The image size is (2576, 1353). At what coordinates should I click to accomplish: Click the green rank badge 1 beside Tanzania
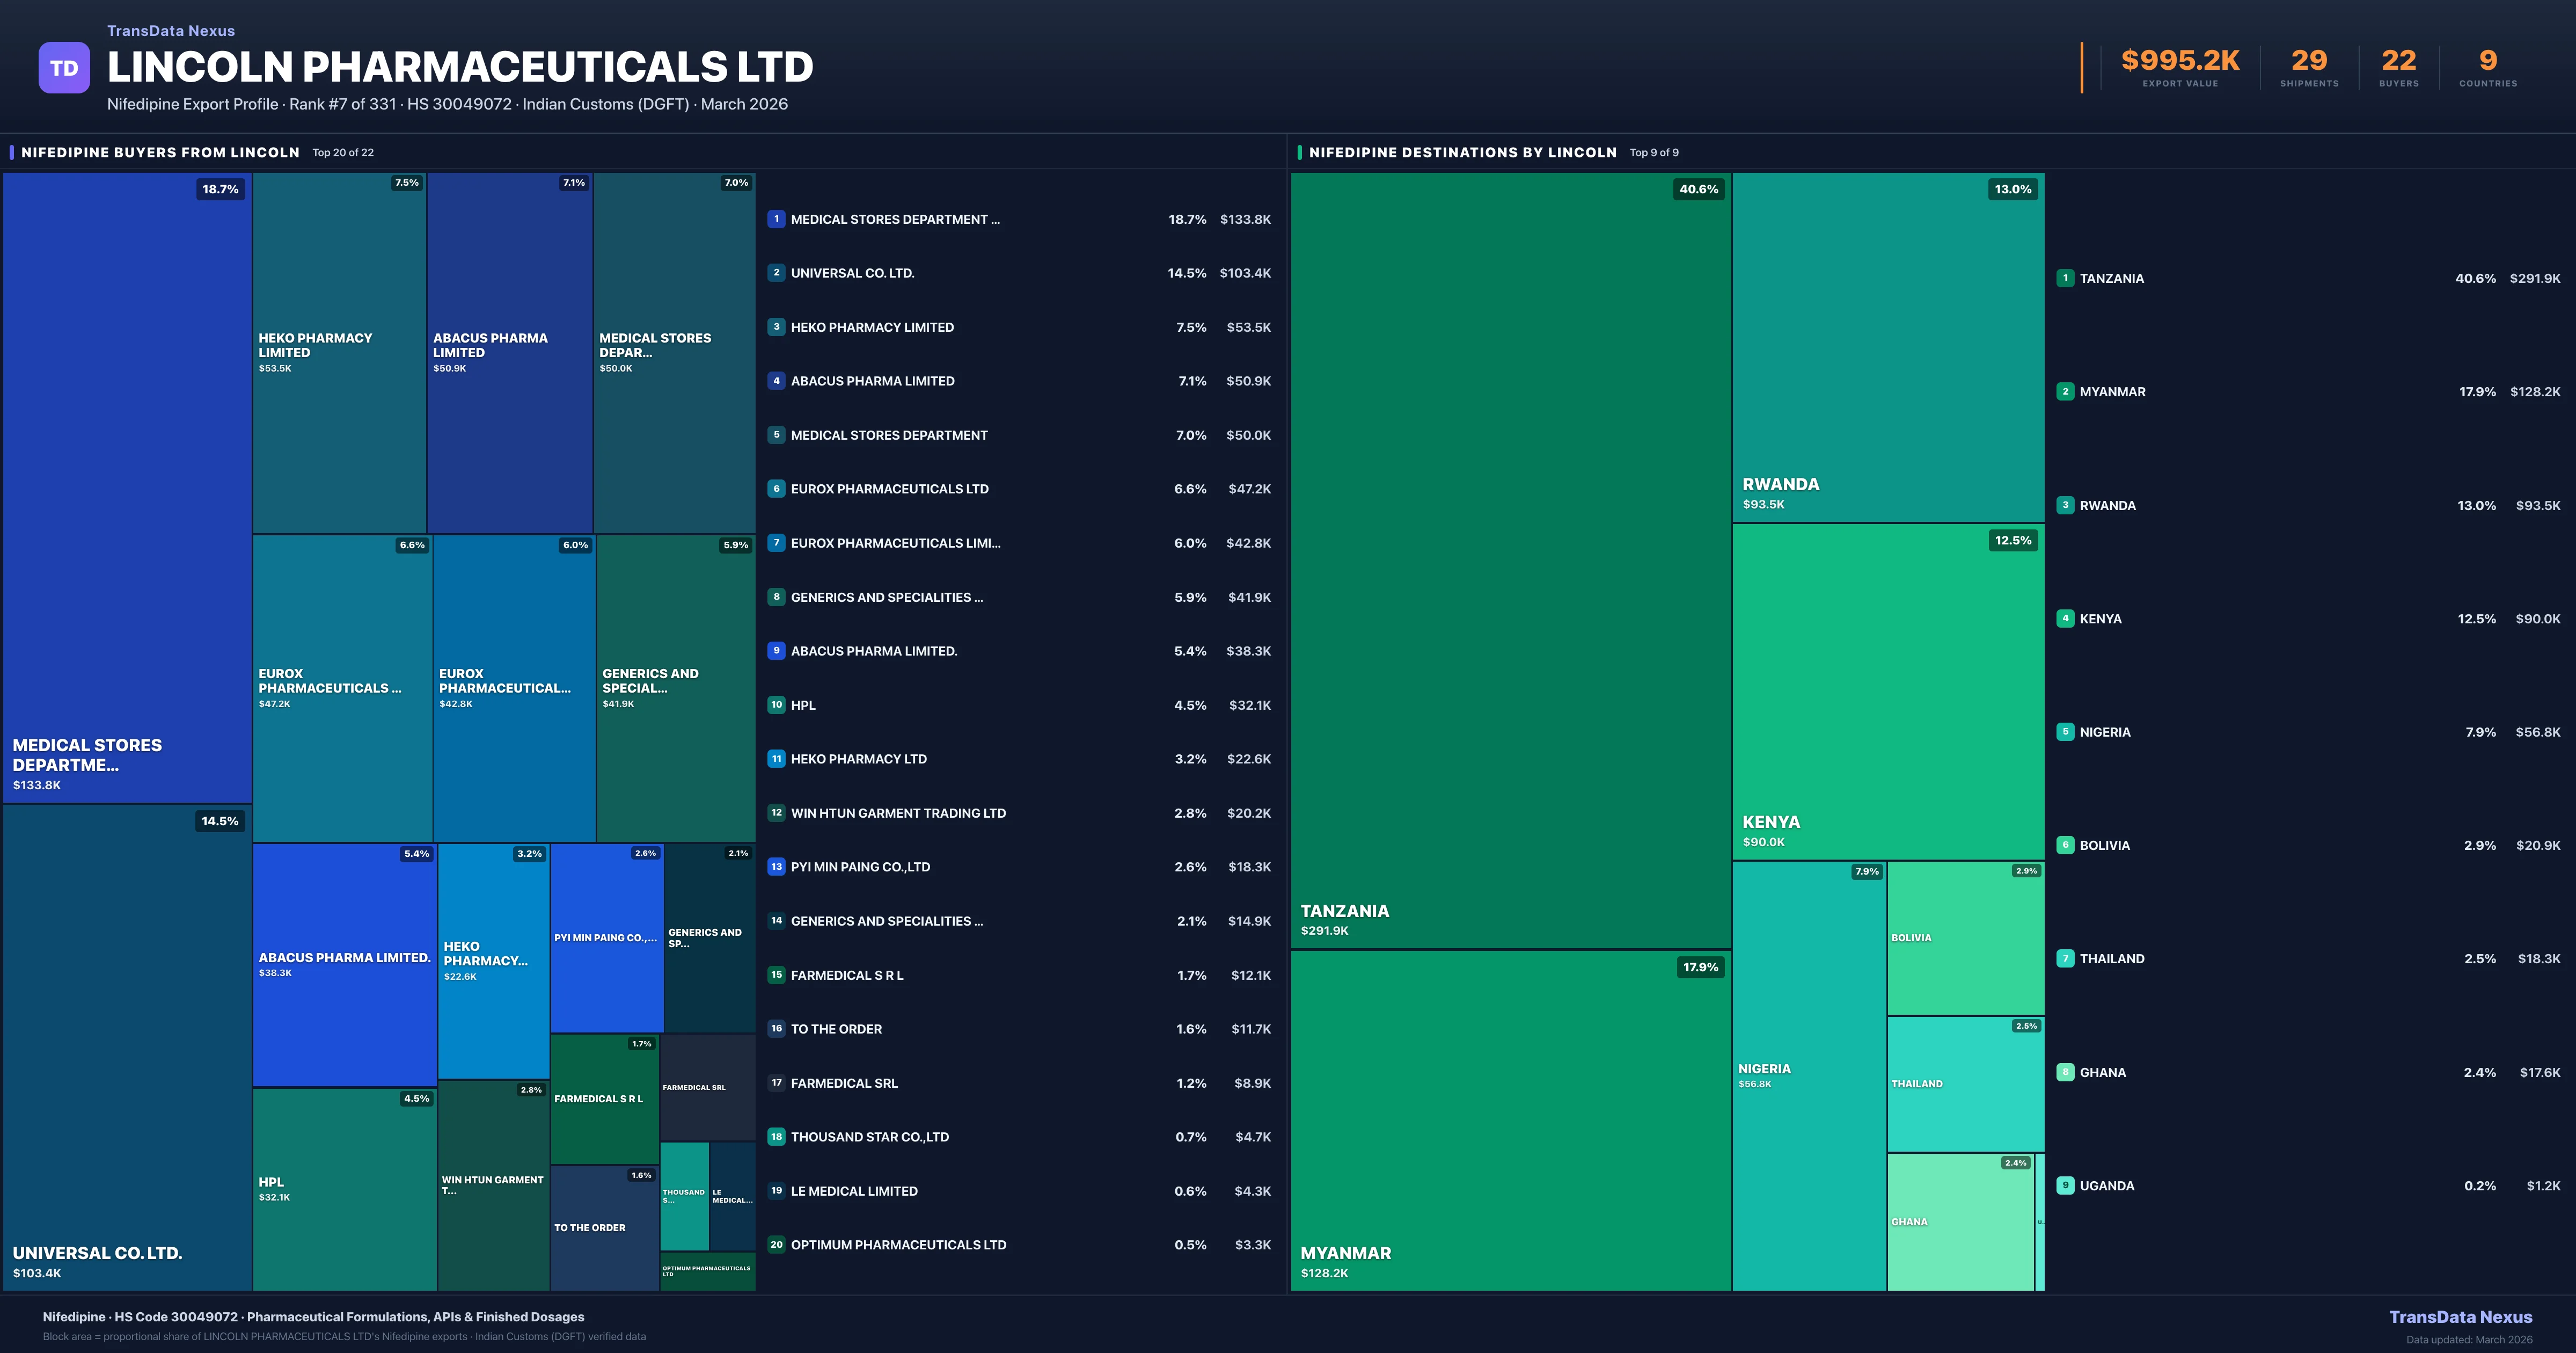(2065, 278)
